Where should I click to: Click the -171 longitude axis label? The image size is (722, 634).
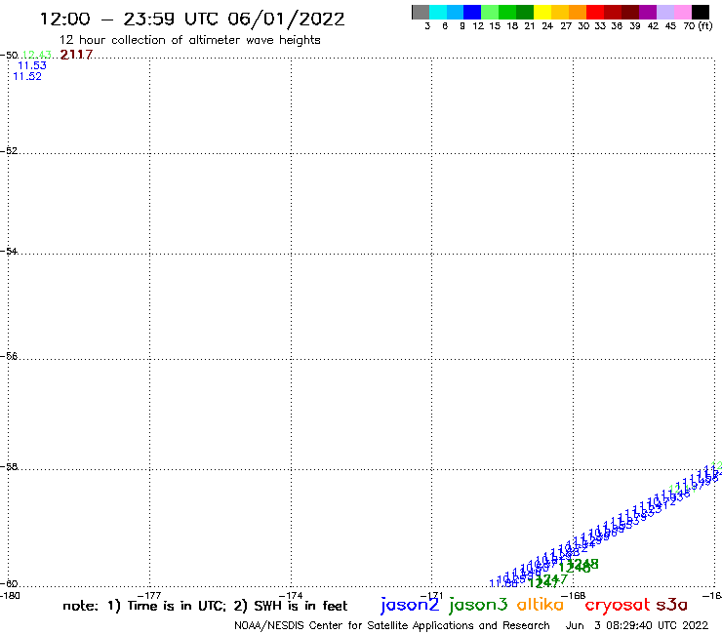(431, 595)
